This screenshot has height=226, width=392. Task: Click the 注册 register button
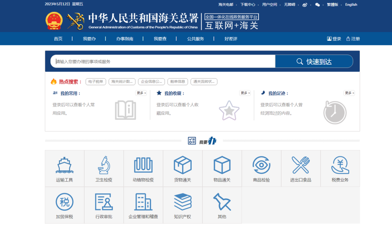click(x=353, y=39)
